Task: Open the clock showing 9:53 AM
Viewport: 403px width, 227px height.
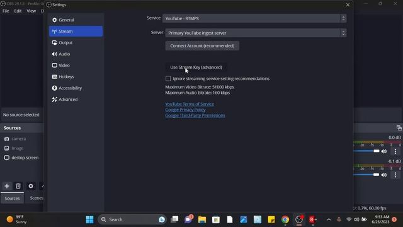Action: (x=380, y=219)
